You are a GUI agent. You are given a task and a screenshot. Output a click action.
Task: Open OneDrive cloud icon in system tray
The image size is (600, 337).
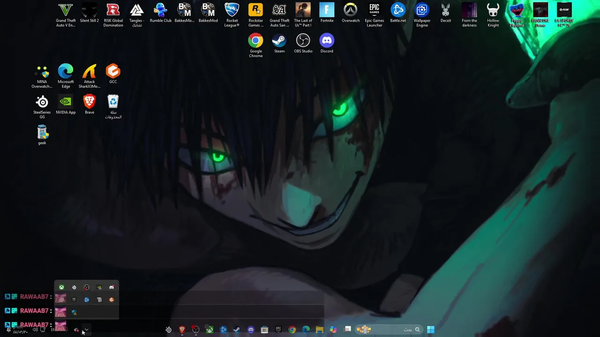click(x=76, y=330)
